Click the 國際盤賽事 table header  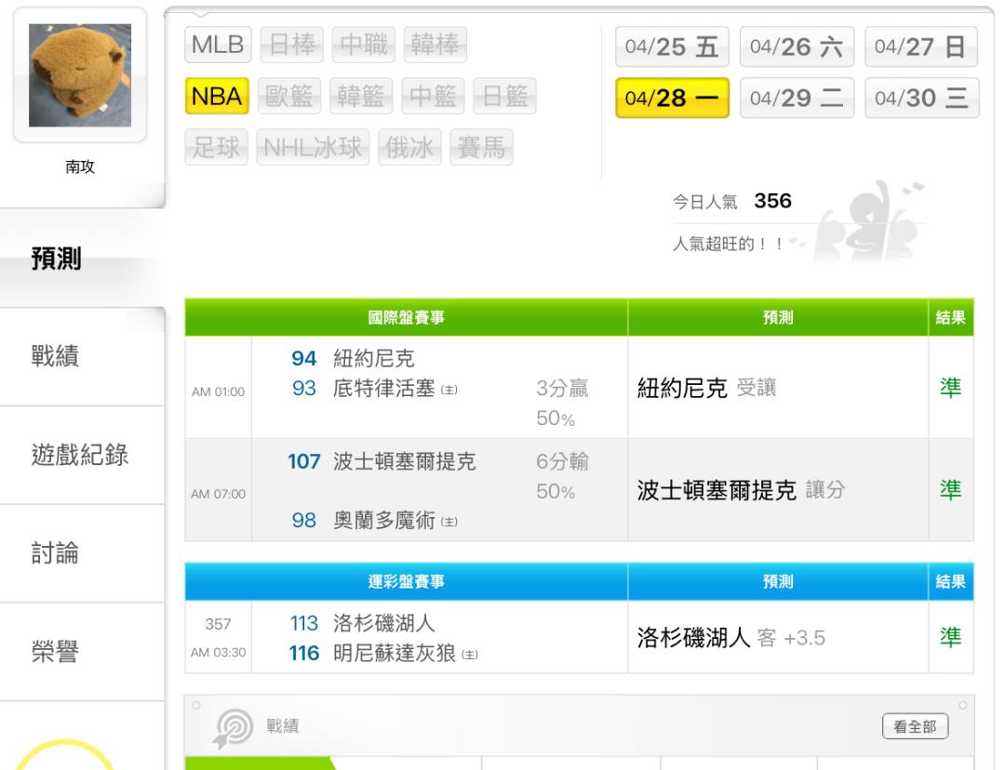[406, 317]
